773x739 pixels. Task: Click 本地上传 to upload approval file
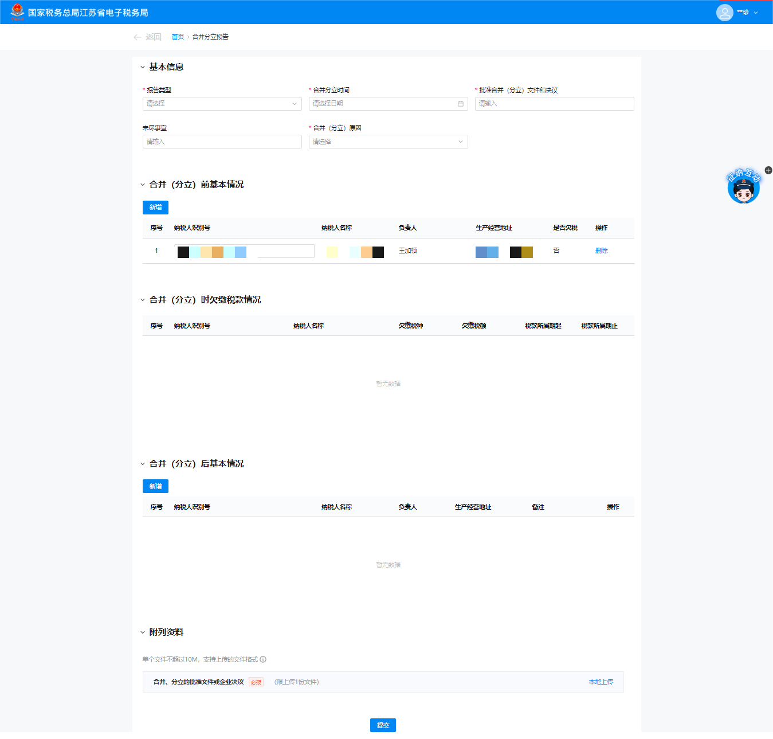pos(601,682)
